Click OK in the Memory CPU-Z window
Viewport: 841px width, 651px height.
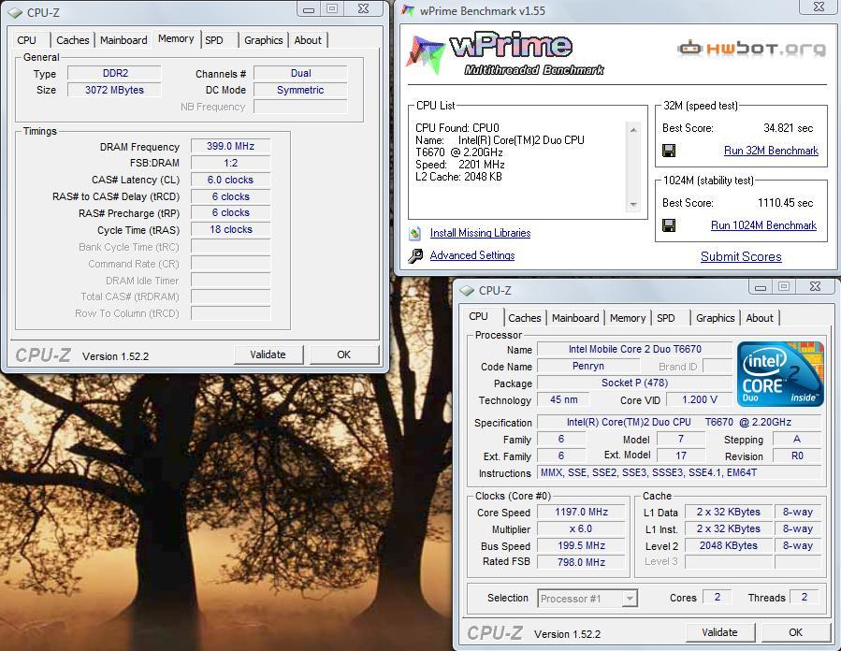coord(344,354)
